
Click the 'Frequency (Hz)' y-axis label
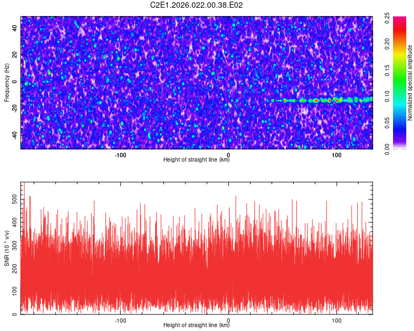pos(7,82)
